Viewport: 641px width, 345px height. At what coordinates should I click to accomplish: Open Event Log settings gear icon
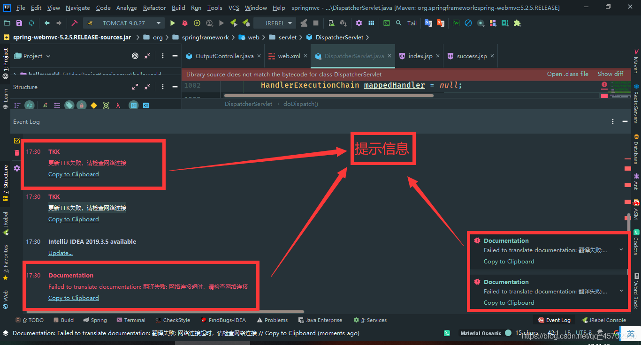[x=17, y=168]
